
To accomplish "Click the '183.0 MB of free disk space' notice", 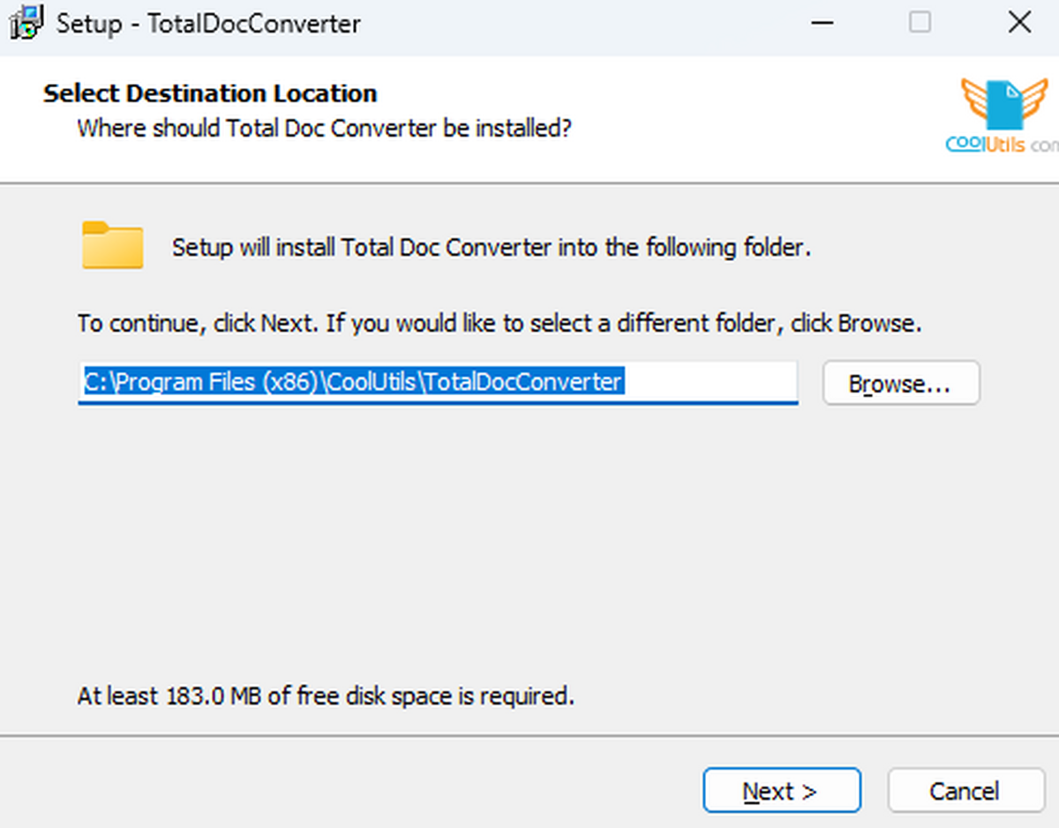I will 326,696.
